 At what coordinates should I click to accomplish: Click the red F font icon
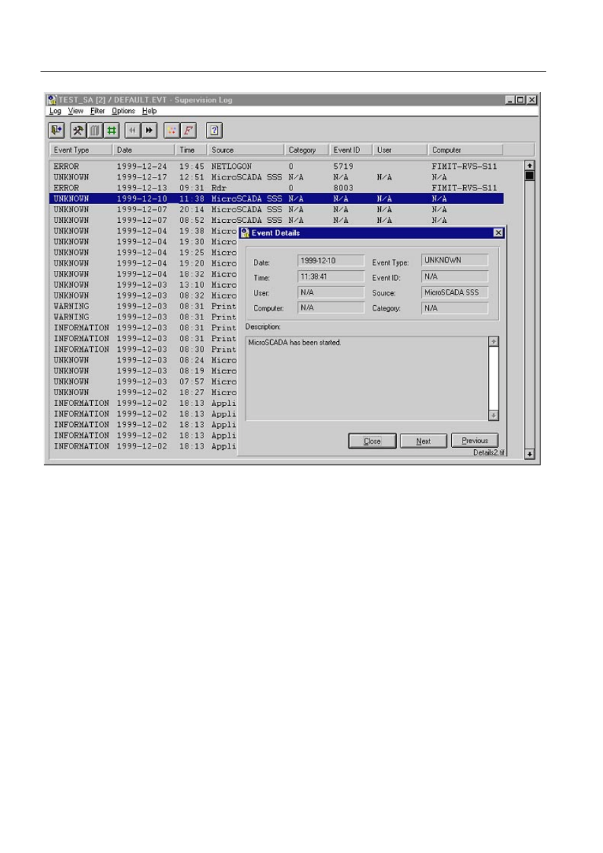pos(188,130)
